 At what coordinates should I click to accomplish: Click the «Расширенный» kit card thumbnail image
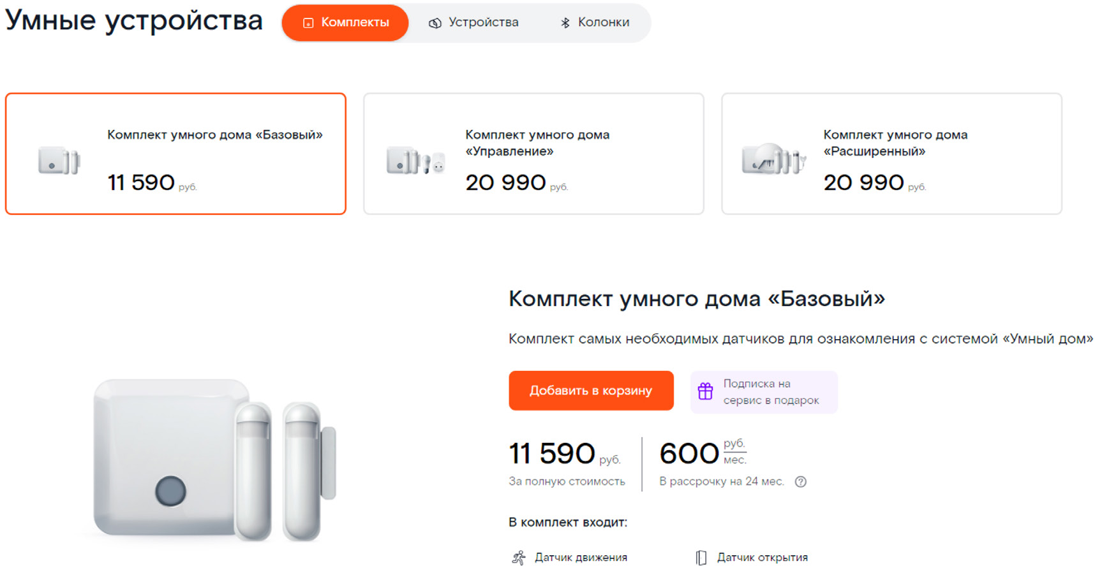(773, 159)
